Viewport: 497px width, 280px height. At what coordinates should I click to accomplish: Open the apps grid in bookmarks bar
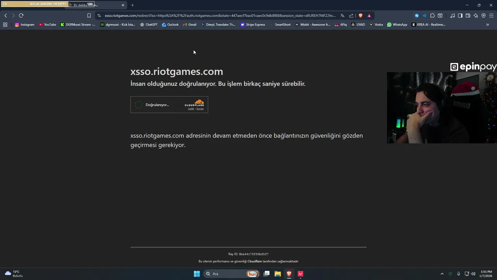click(5, 24)
